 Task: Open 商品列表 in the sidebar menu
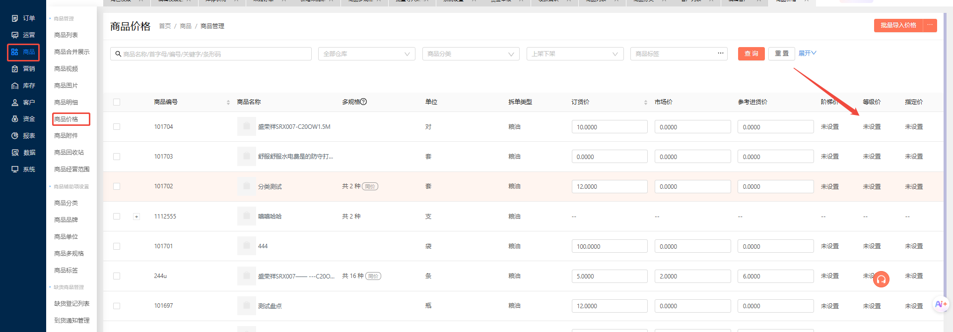66,35
